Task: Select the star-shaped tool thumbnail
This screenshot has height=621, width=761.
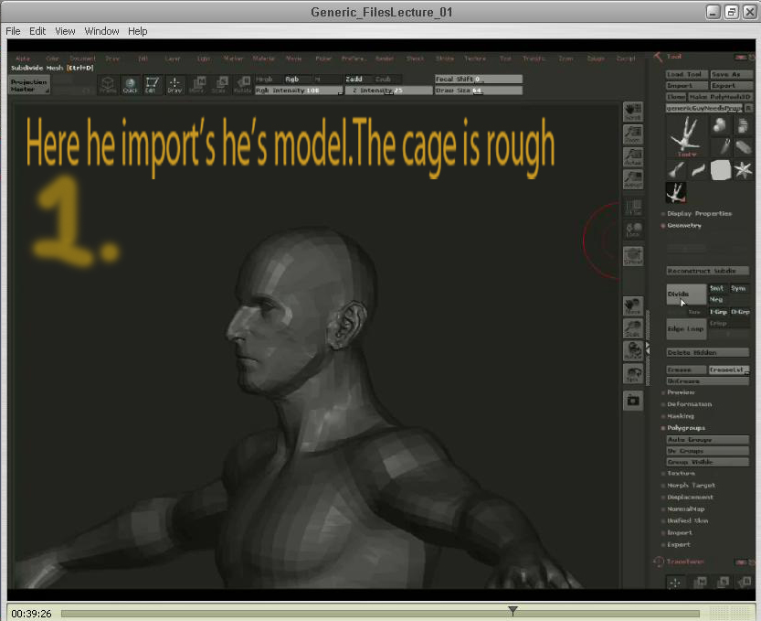Action: [742, 169]
